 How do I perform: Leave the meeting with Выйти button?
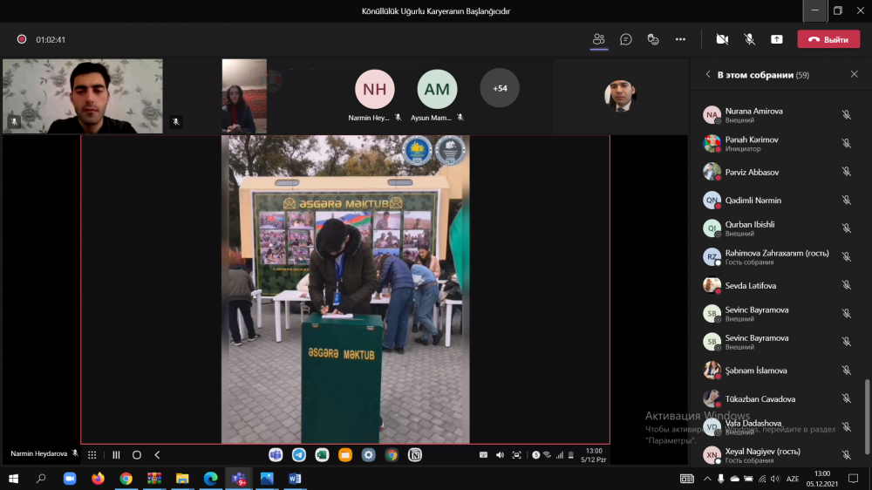click(828, 39)
